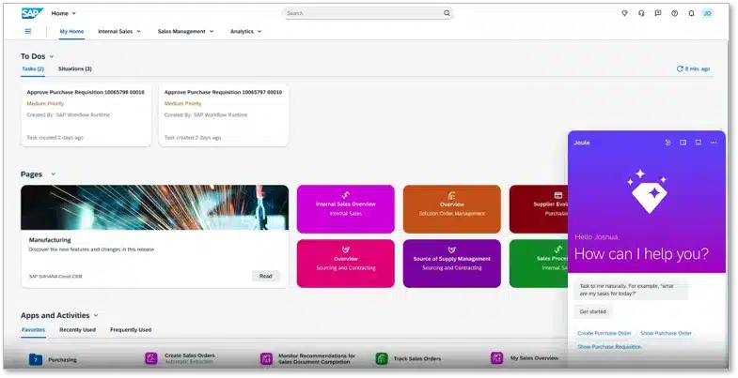The height and width of the screenshot is (378, 738).
Task: Open Joule panel more options menu
Action: click(x=714, y=143)
